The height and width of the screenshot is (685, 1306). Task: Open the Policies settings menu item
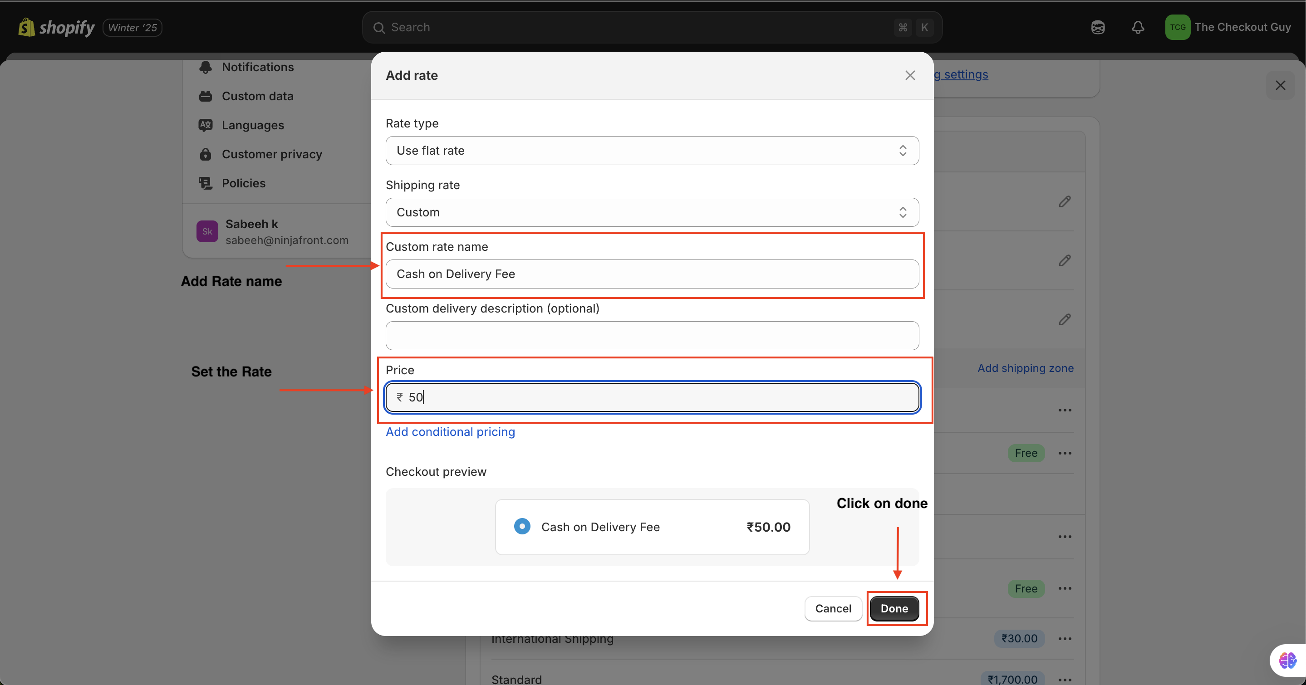[x=243, y=183]
